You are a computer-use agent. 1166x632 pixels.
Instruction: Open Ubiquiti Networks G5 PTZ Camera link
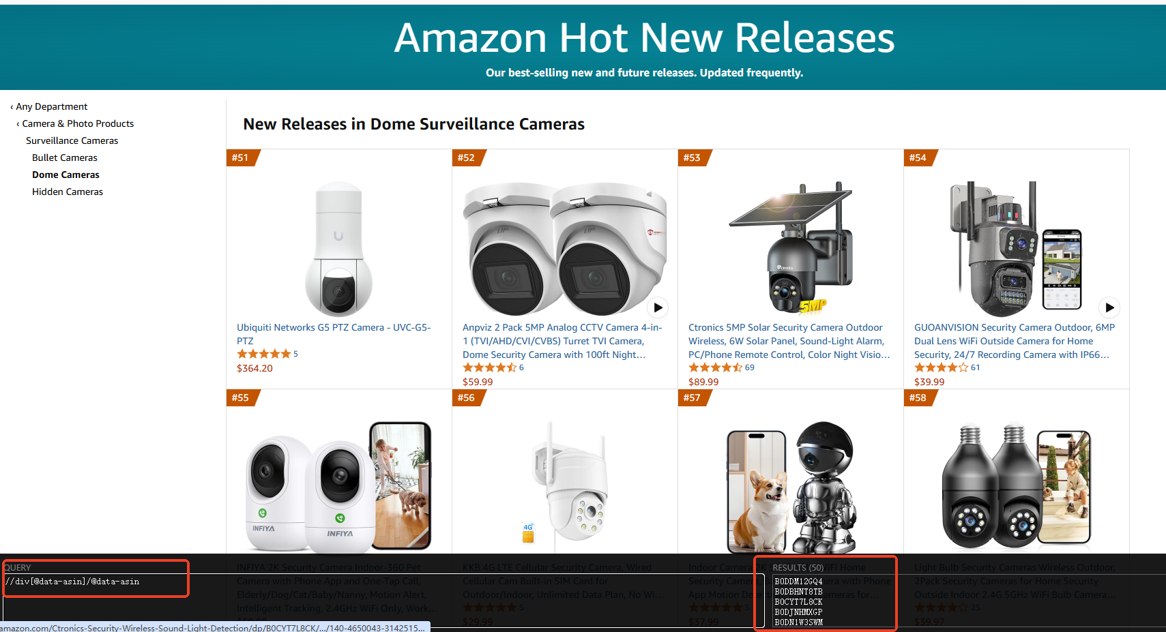point(334,334)
